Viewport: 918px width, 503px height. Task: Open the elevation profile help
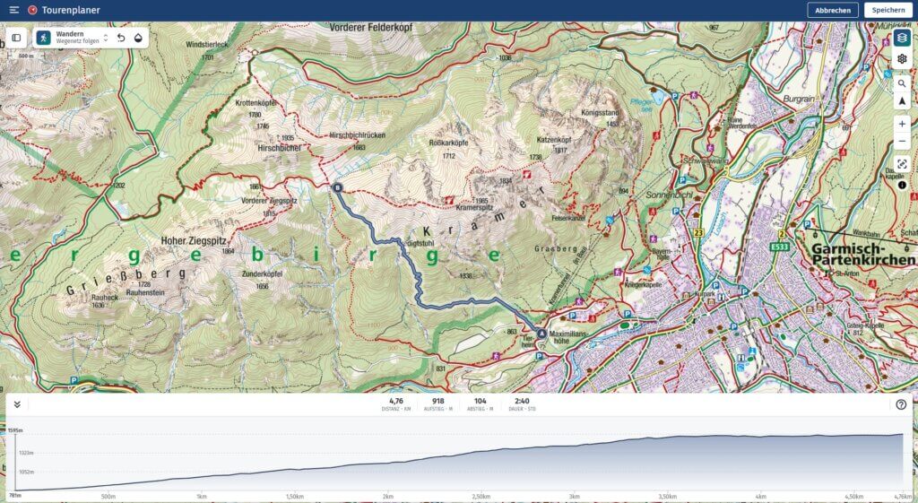[901, 404]
